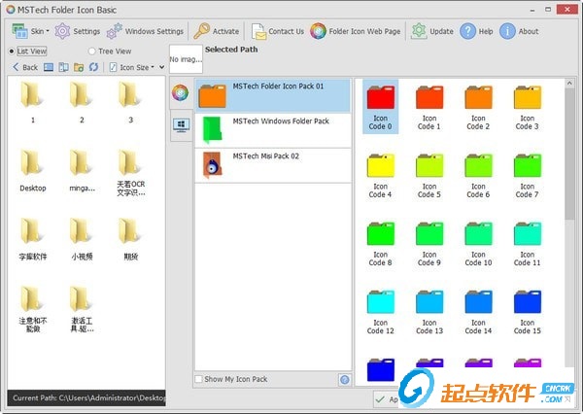
Task: Click the icon list vertical scrollbar thumb
Action: [569, 154]
